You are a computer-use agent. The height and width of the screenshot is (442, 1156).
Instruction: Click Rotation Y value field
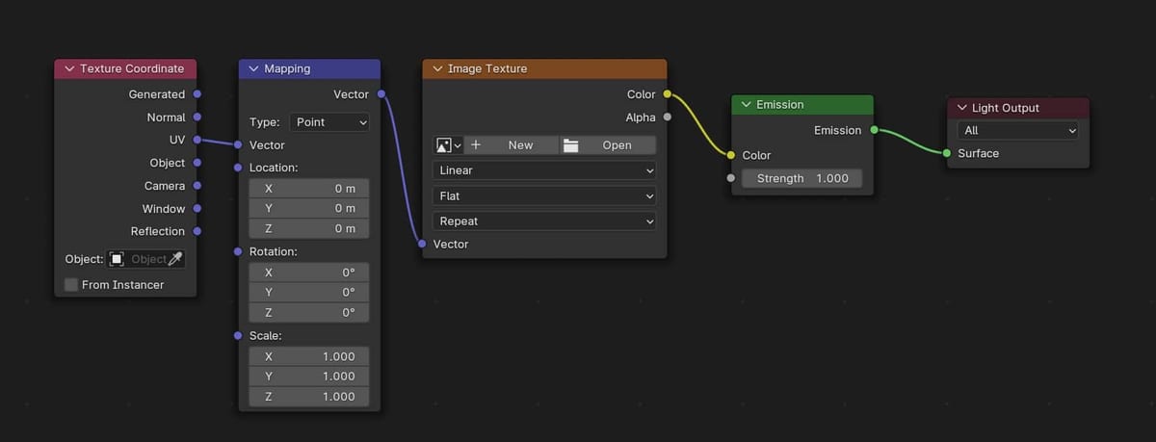coord(308,293)
